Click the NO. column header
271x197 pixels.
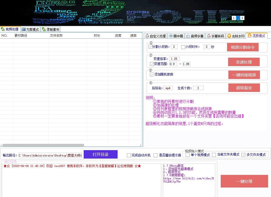6,36
